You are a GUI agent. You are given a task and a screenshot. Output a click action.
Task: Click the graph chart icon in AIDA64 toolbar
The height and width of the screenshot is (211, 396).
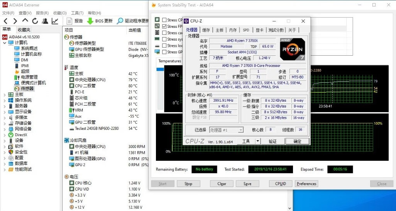pyautogui.click(x=55, y=21)
